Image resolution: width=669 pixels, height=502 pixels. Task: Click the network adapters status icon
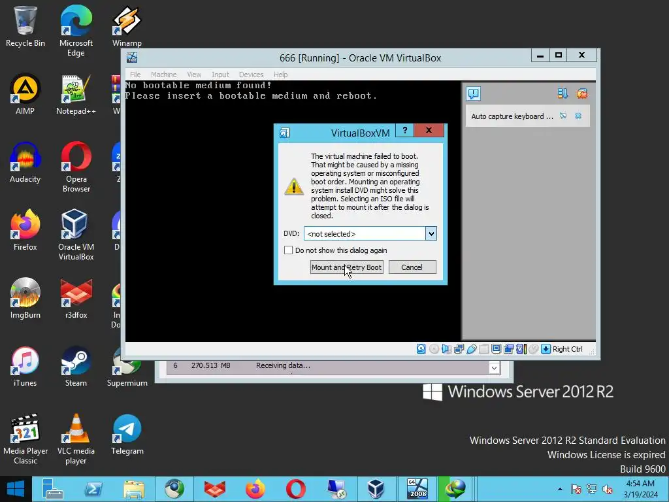coord(459,349)
